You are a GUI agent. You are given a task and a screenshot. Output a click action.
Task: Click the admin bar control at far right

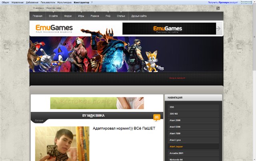(246, 2)
